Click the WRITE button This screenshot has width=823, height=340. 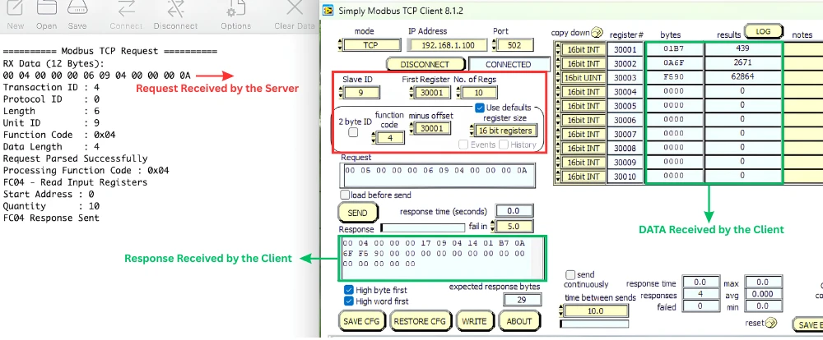475,320
